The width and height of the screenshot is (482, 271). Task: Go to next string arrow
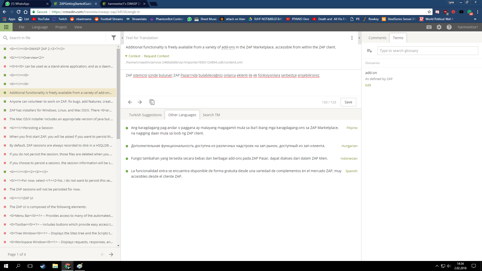tap(140, 102)
